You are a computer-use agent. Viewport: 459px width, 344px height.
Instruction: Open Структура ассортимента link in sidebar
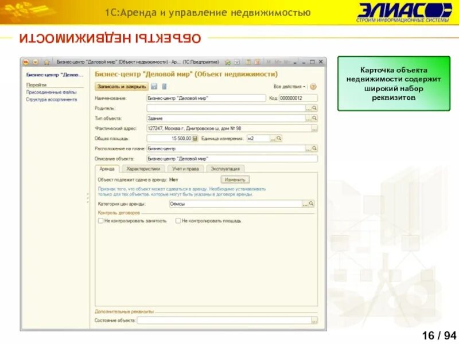[x=51, y=99]
